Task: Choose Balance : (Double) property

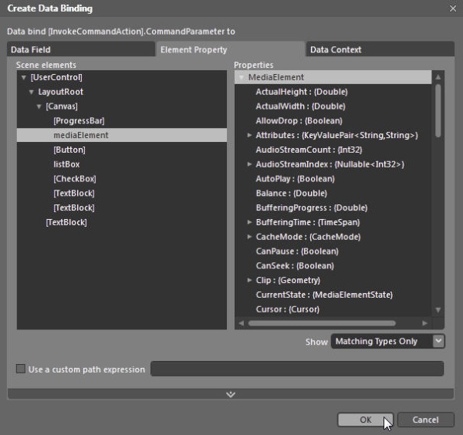Action: tap(291, 193)
